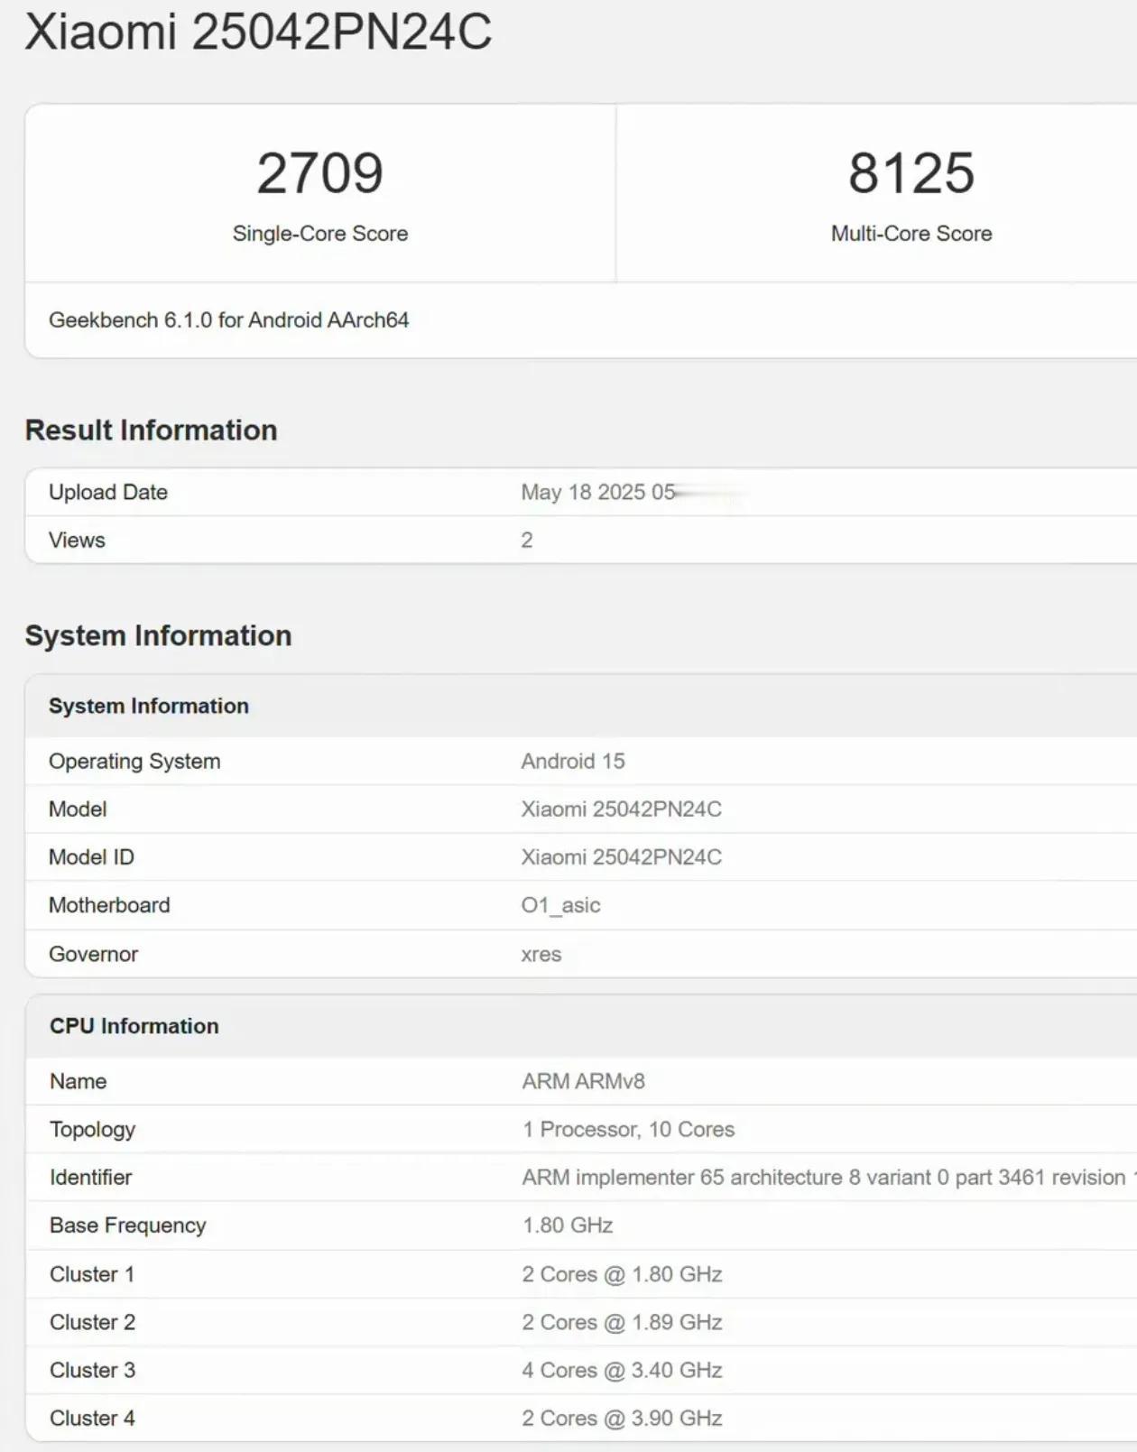The height and width of the screenshot is (1452, 1137).
Task: Click the ARM implementer 65 architecture identifier value
Action: (828, 1177)
